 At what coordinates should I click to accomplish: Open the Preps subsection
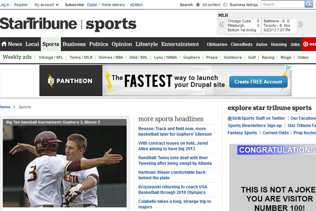(212, 57)
